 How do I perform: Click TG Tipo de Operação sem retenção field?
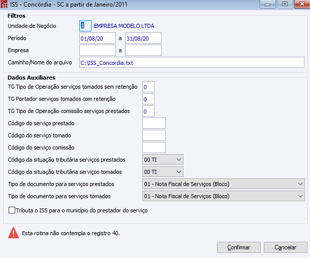148,87
